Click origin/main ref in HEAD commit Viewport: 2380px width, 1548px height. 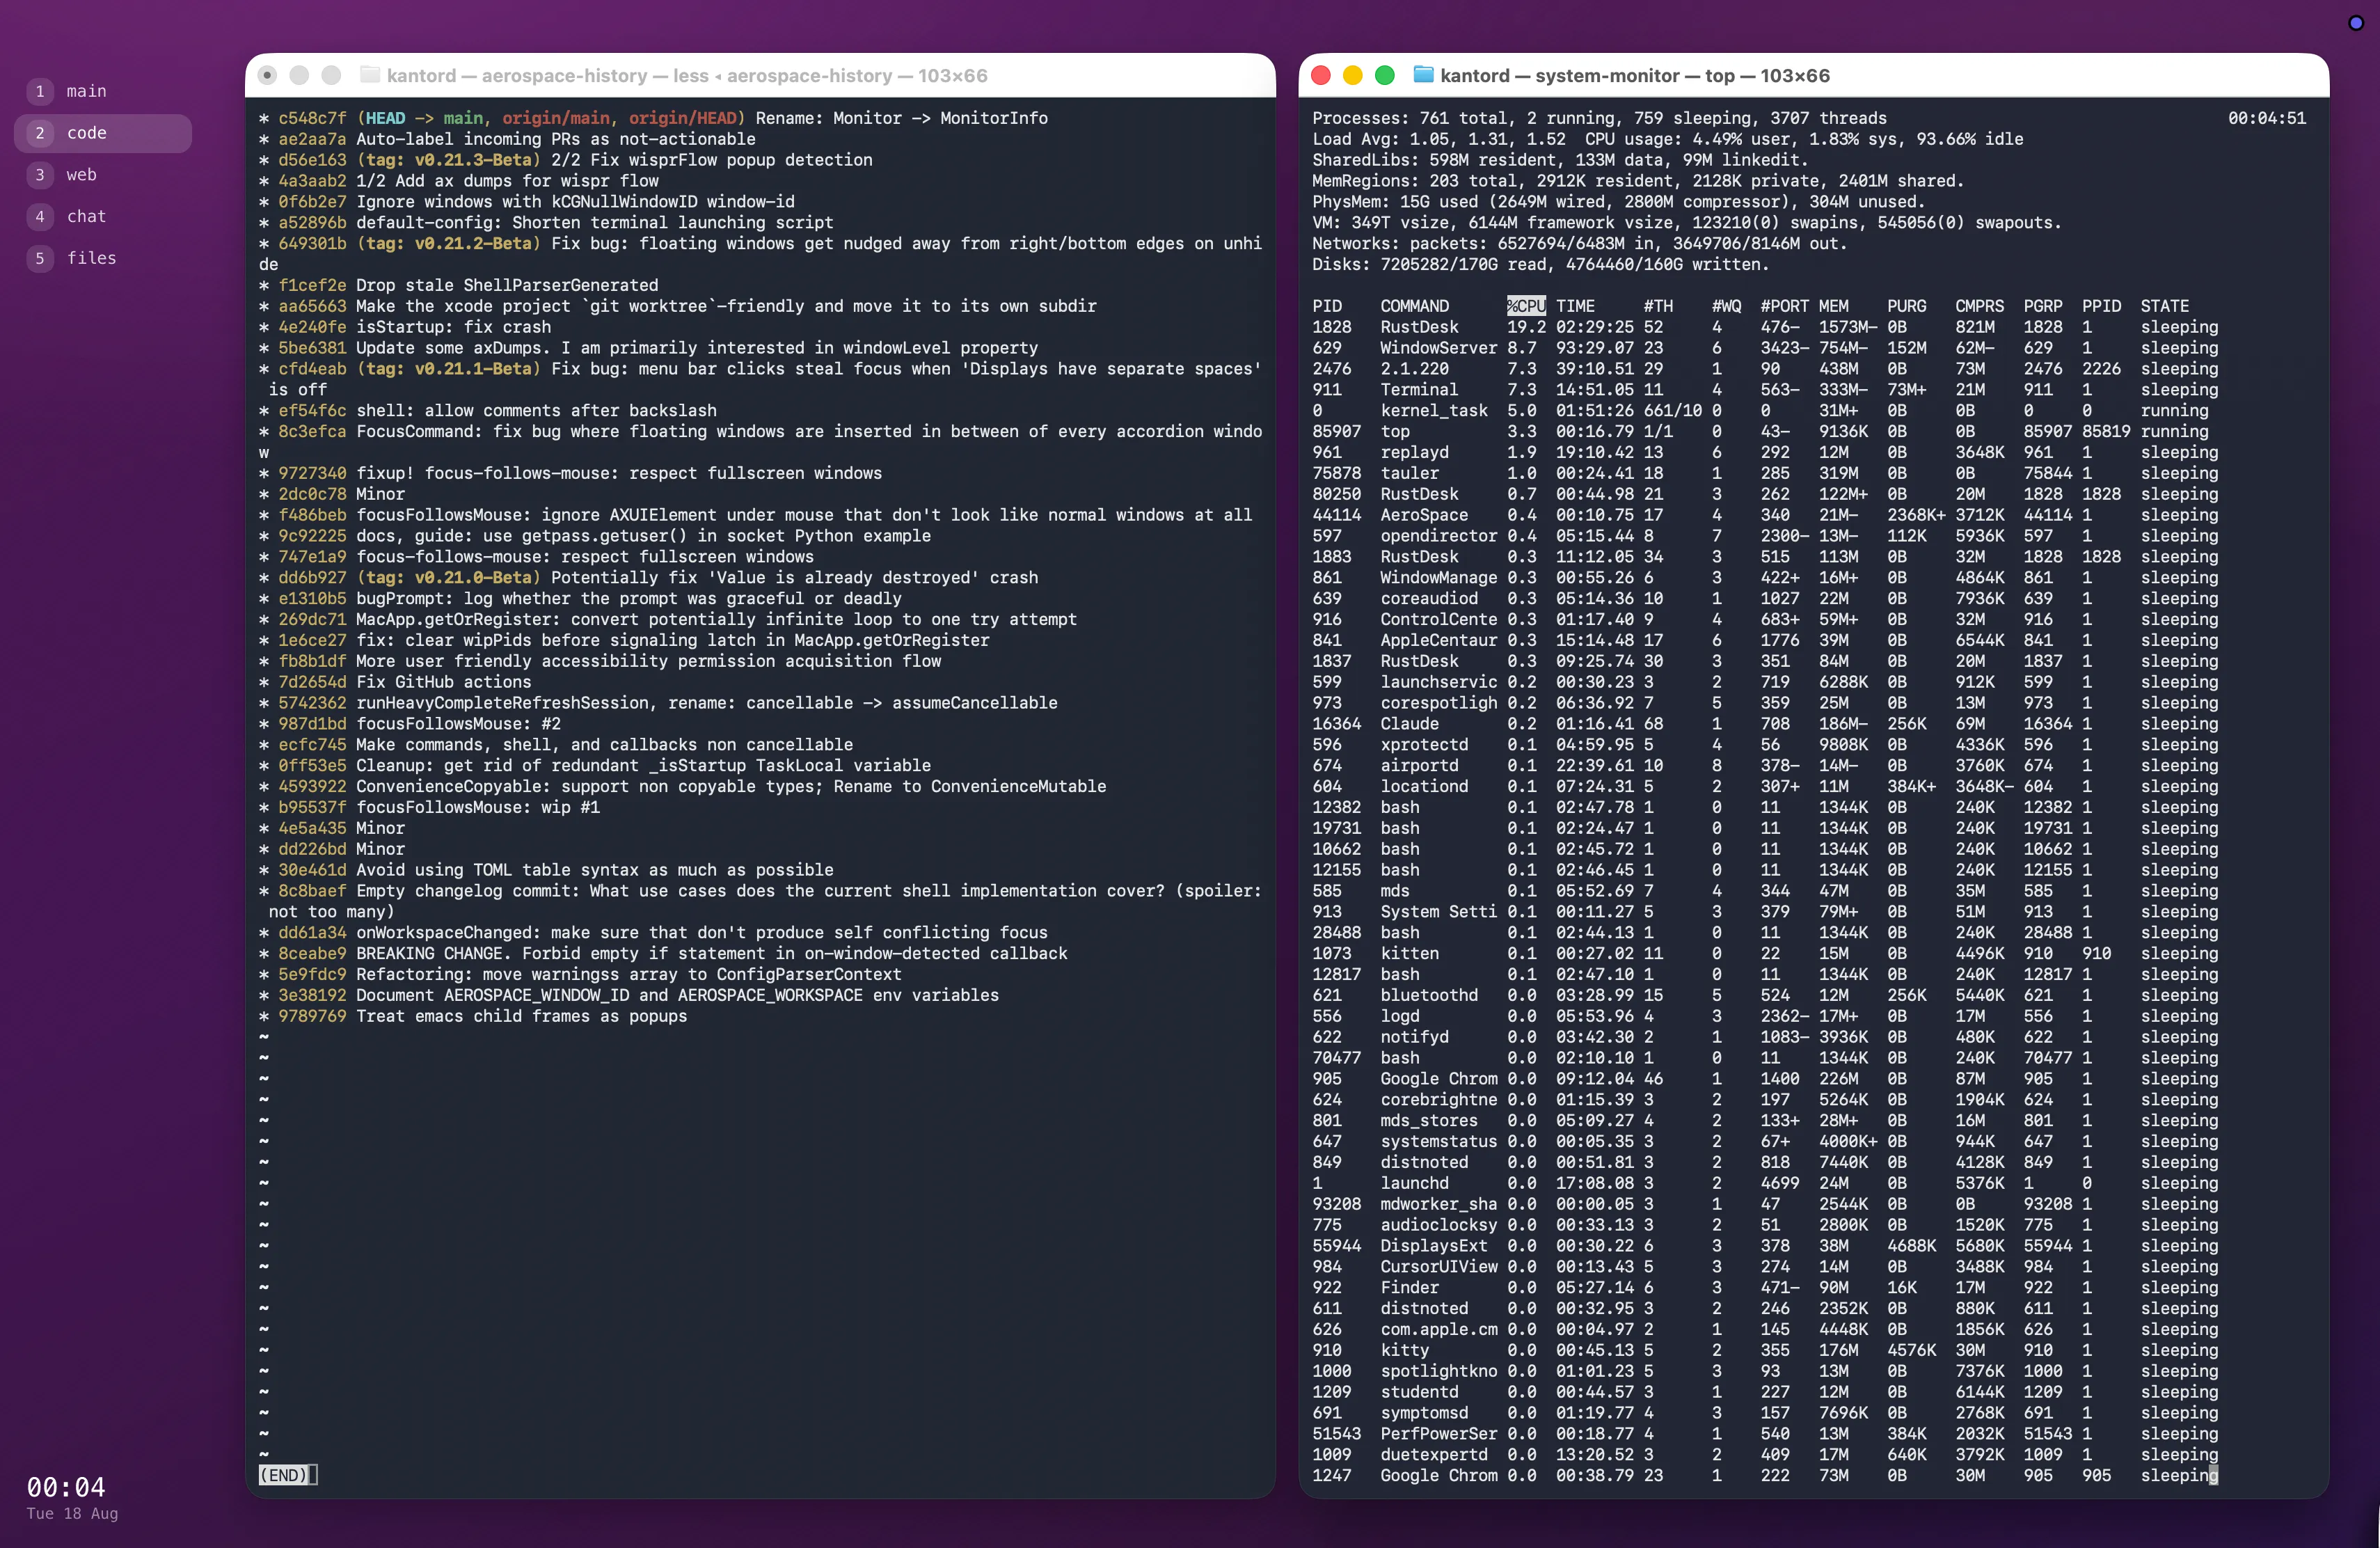coord(556,118)
